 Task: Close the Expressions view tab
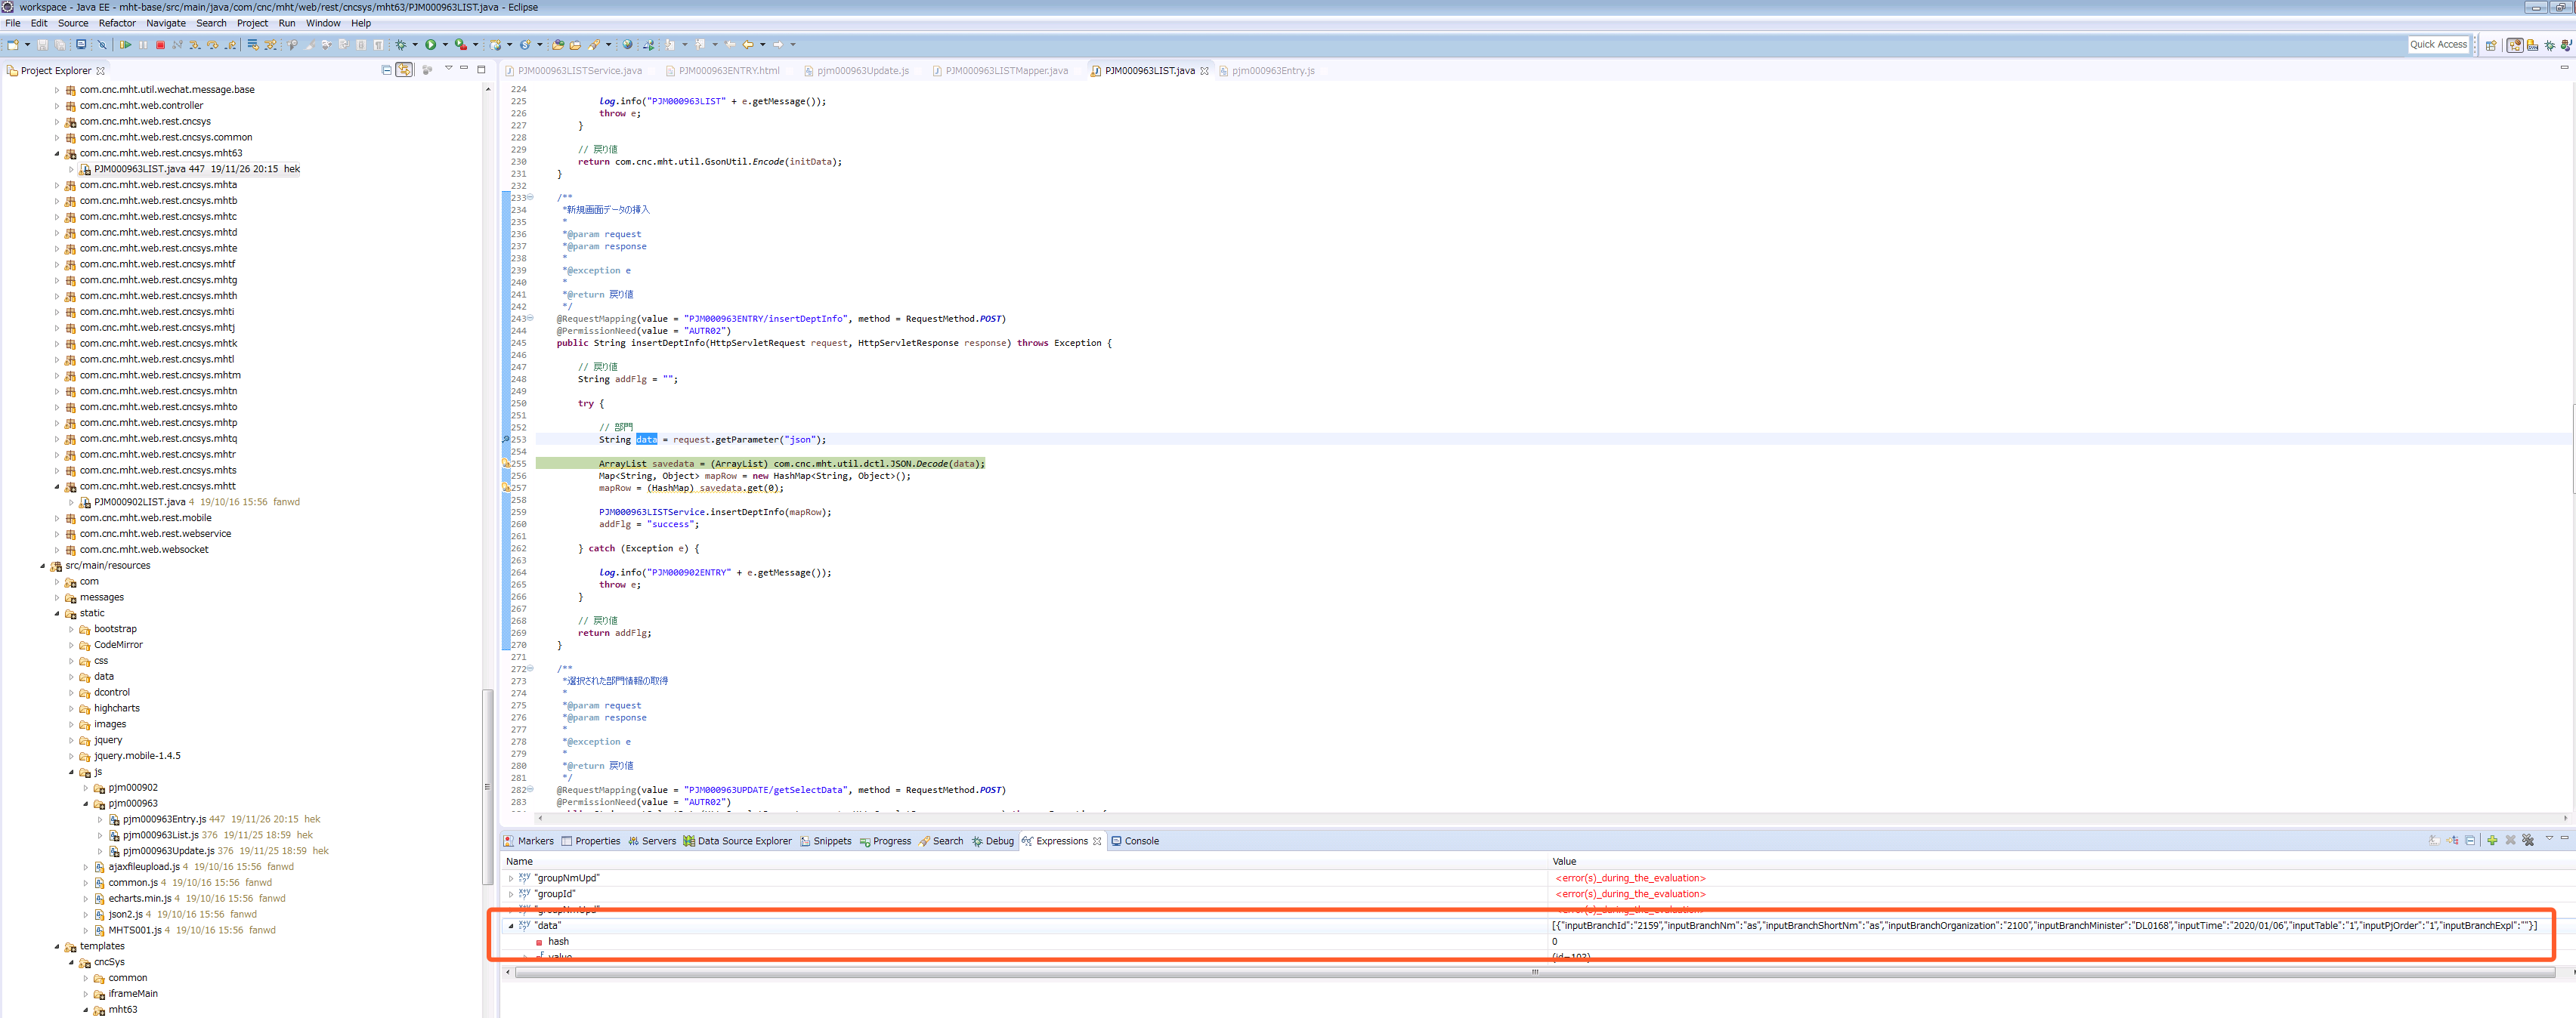coord(1097,841)
